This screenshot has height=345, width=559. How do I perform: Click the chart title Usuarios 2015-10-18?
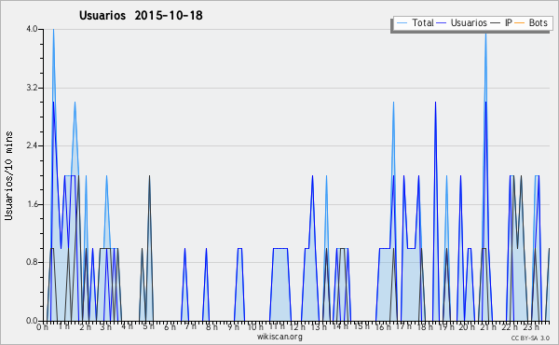click(141, 15)
